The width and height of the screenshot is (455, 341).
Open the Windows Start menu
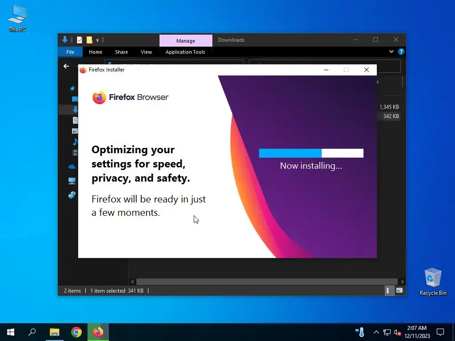11,332
